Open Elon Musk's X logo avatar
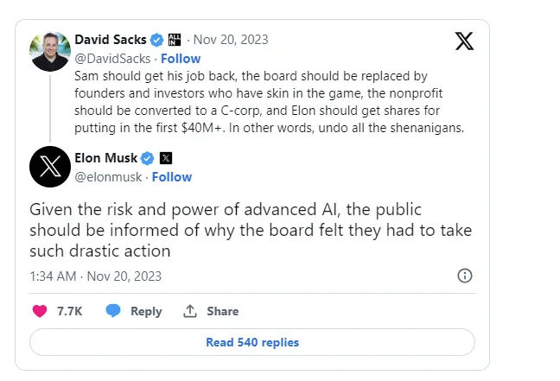This screenshot has height=381, width=560. pyautogui.click(x=50, y=167)
